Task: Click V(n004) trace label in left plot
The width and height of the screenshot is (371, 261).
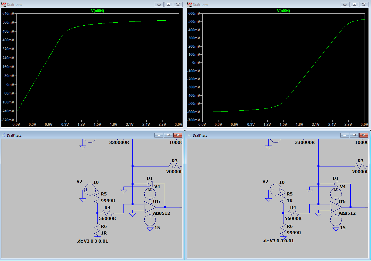Action: pyautogui.click(x=98, y=11)
